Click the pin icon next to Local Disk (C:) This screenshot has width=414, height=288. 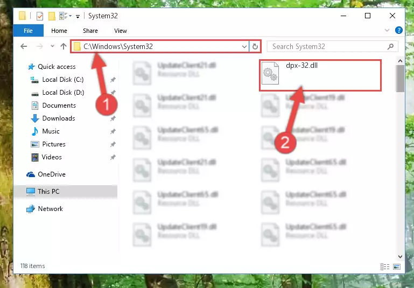(113, 80)
